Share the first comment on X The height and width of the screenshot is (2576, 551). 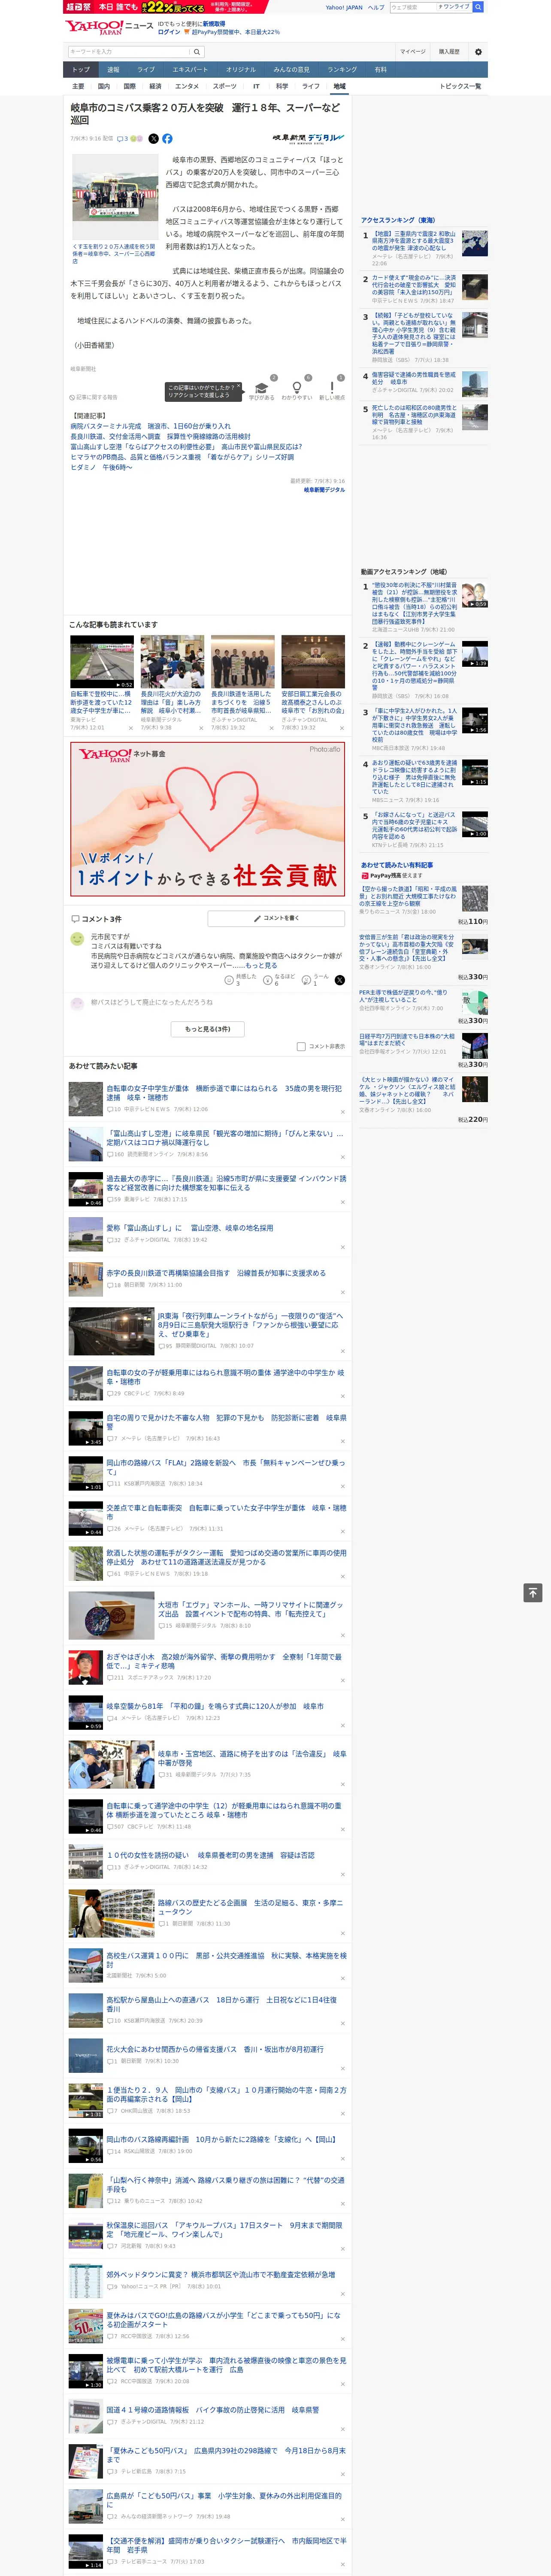(340, 980)
